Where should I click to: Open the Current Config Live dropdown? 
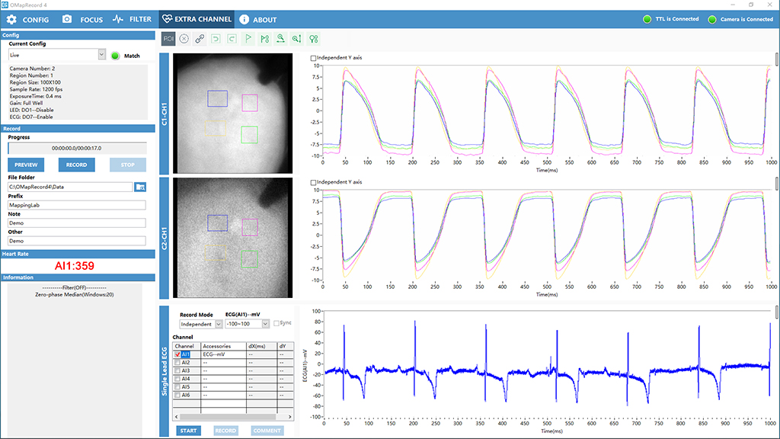101,55
